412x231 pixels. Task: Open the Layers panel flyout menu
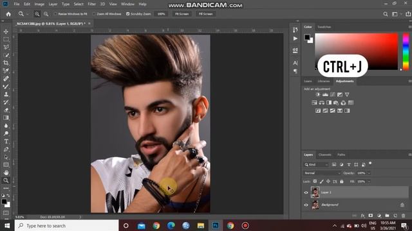[x=409, y=155]
